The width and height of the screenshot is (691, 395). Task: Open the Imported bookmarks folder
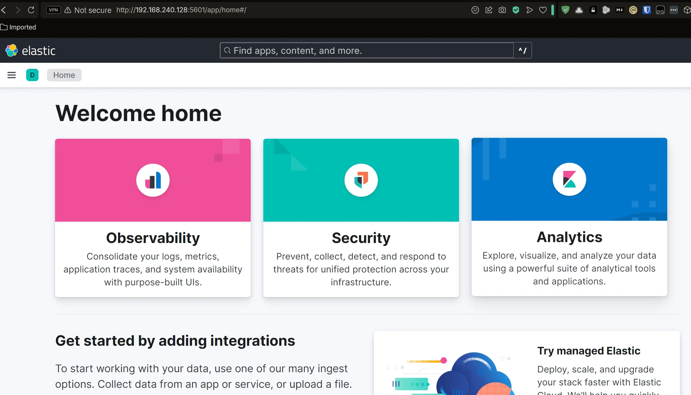19,27
